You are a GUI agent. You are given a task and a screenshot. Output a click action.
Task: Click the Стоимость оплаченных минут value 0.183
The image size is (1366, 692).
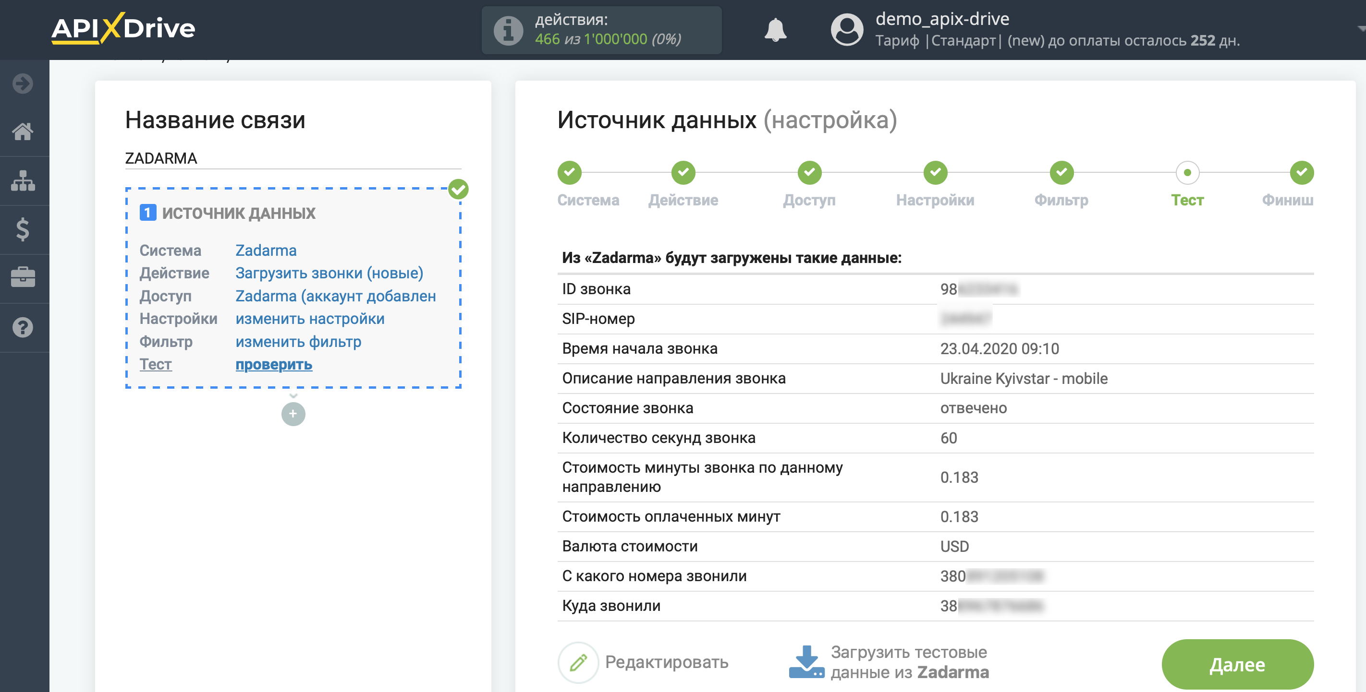(x=959, y=517)
